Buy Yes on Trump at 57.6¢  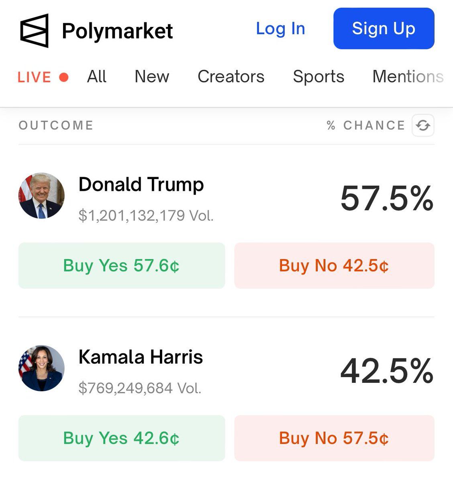pos(122,266)
